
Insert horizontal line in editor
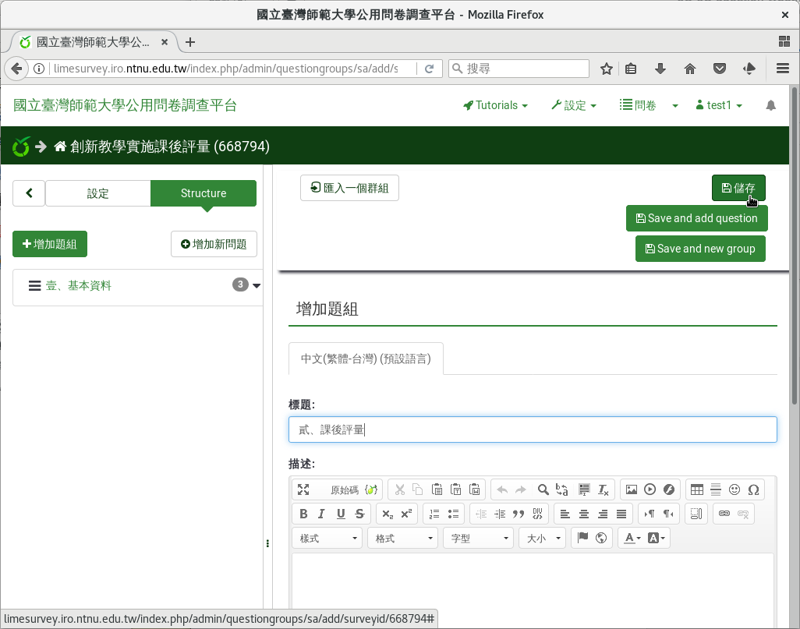(716, 489)
